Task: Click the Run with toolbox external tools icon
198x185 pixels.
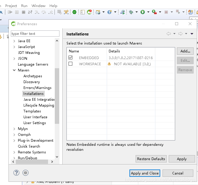Action: 154,12
